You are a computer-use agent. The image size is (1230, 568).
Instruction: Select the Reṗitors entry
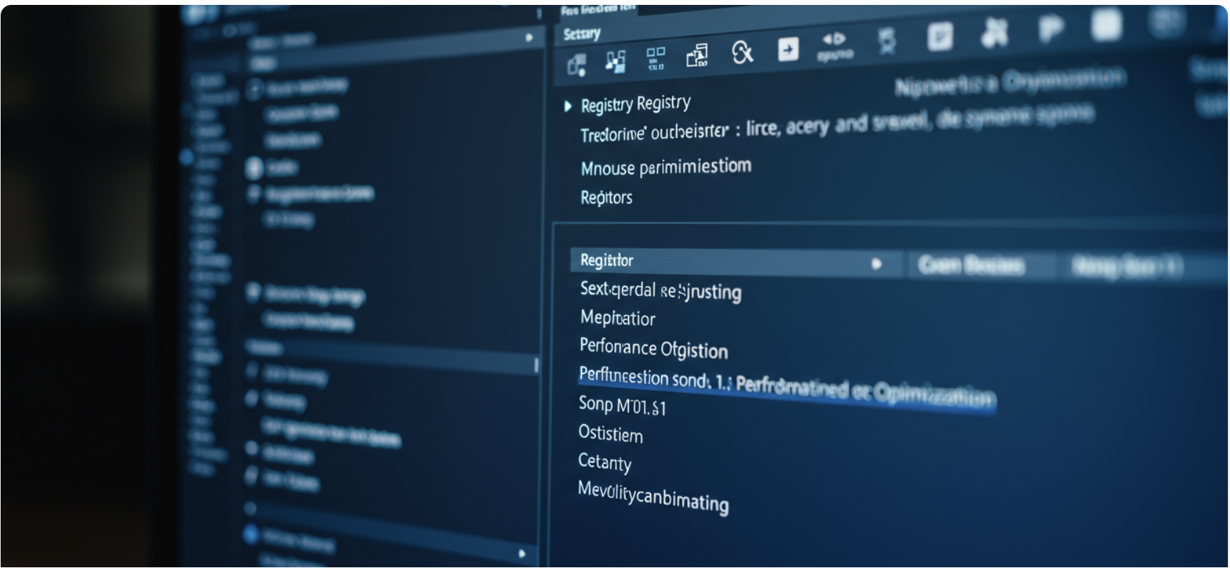pos(607,198)
